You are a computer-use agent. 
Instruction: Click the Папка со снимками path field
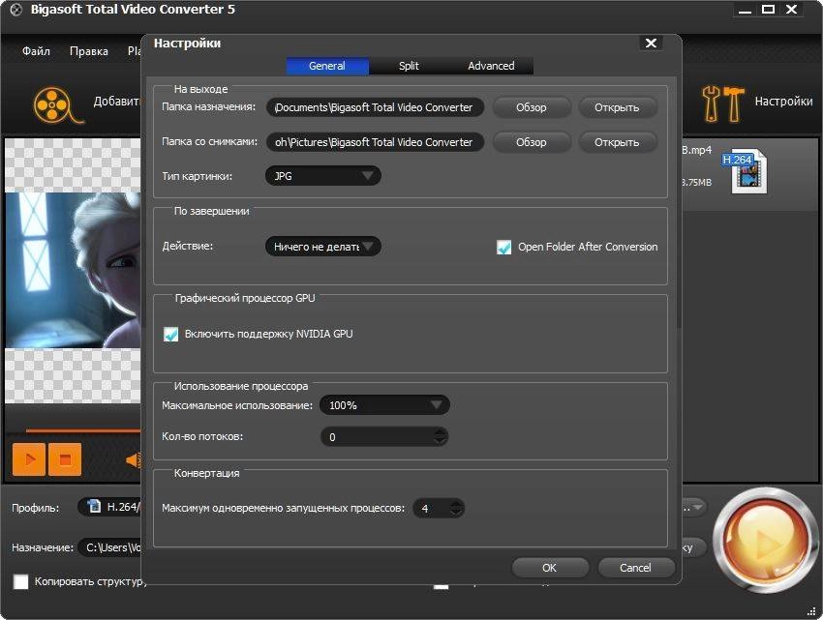click(x=375, y=142)
